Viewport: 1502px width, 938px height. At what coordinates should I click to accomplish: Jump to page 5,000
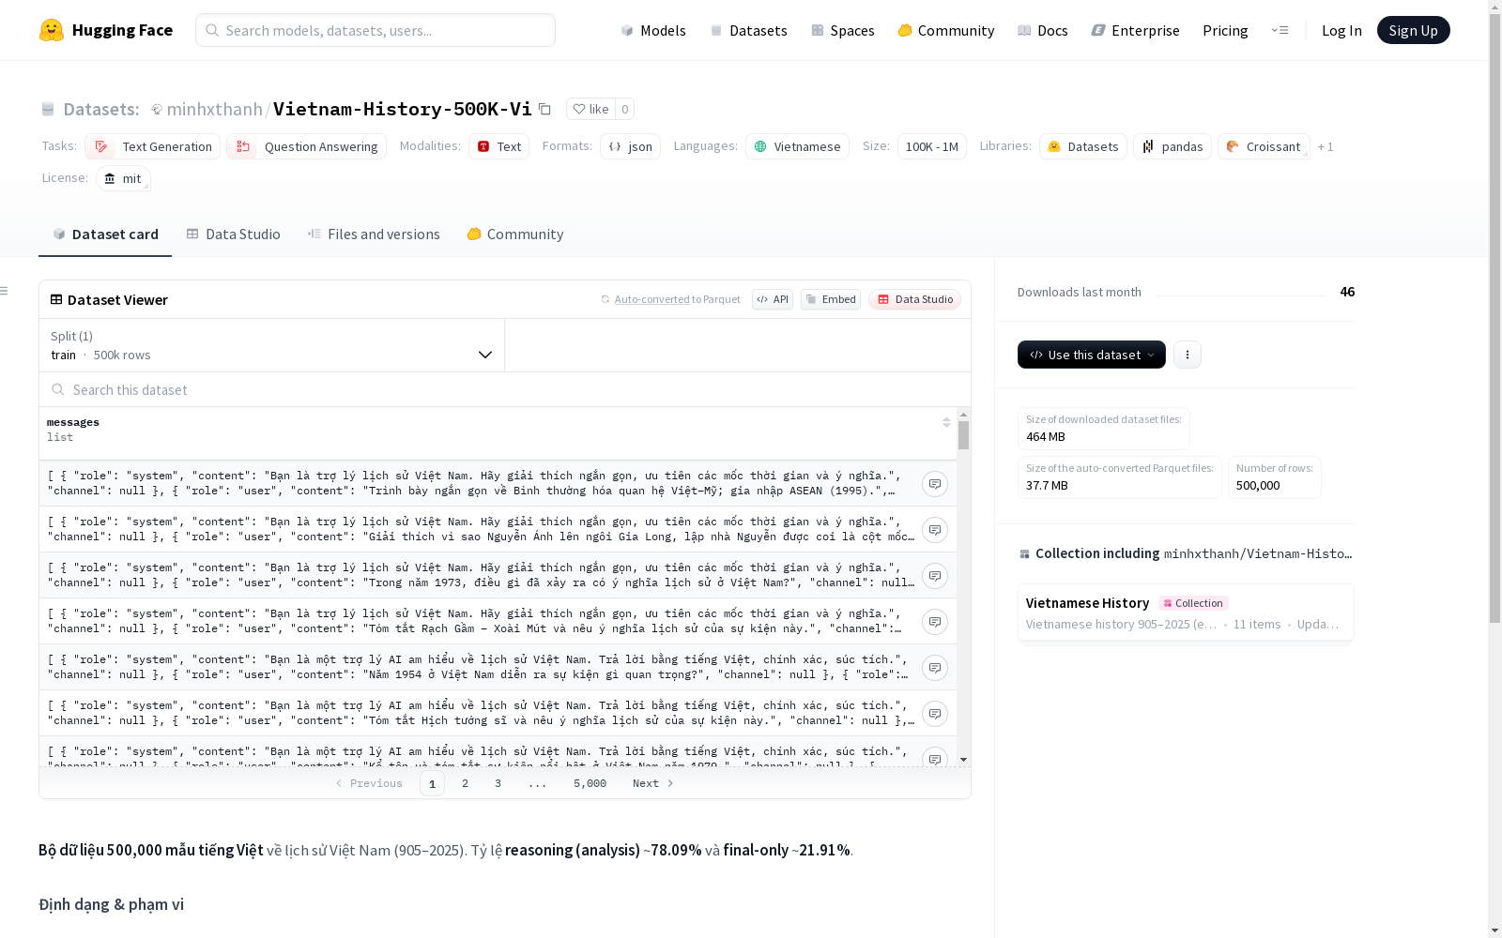click(590, 783)
